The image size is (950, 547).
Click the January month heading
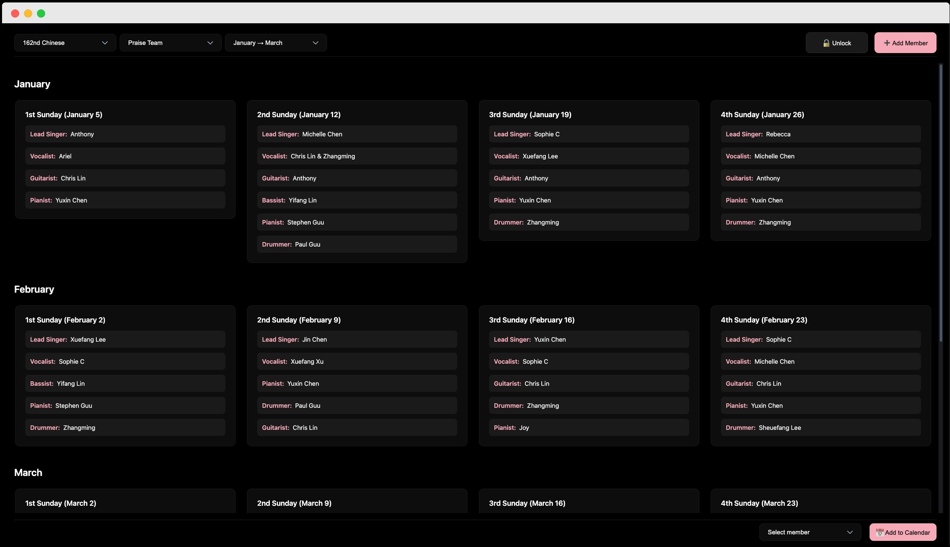coord(32,84)
